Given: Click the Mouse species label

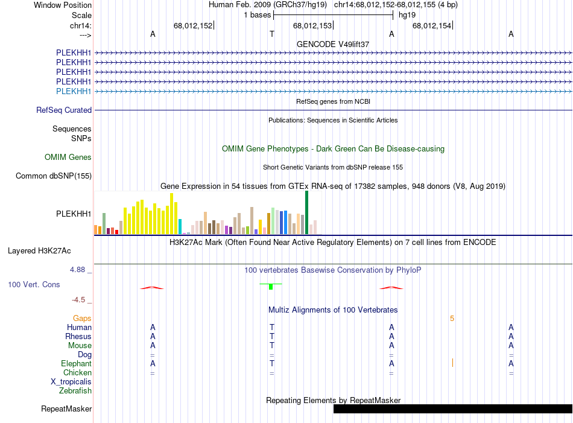Looking at the screenshot, I should [x=80, y=346].
